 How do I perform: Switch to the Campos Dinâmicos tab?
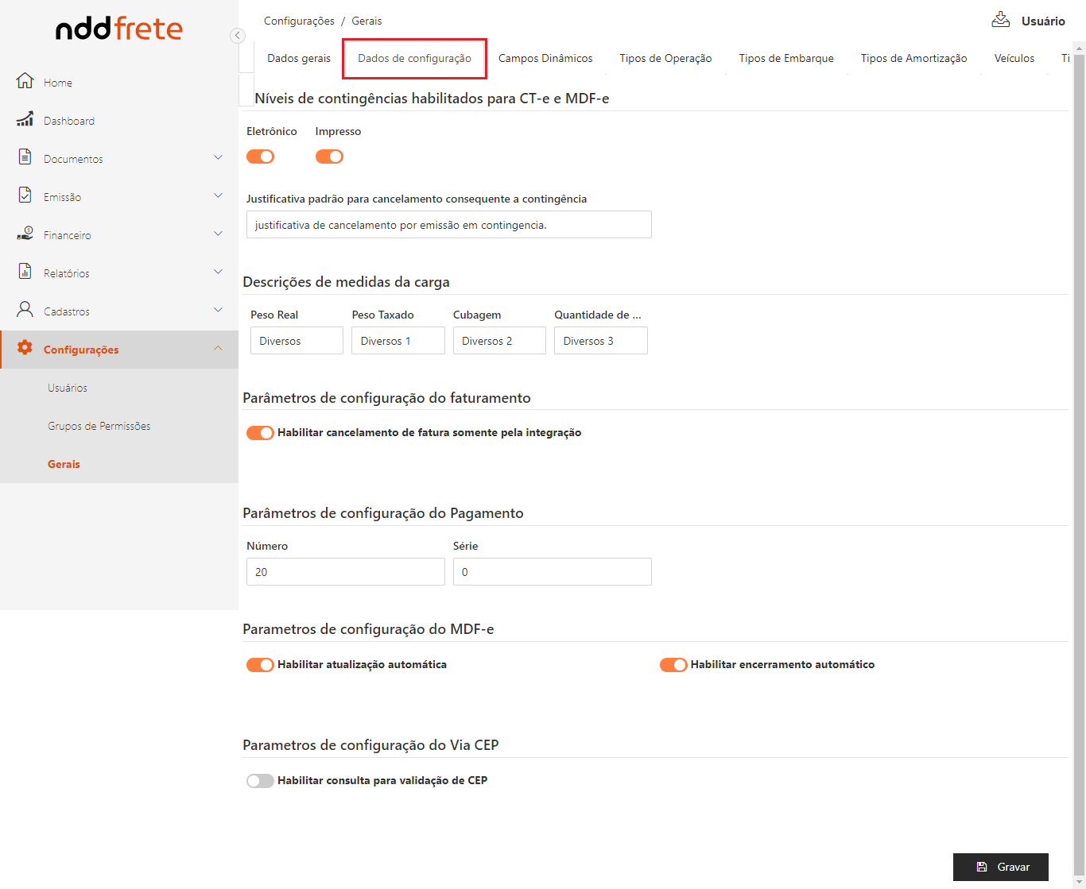pos(545,59)
